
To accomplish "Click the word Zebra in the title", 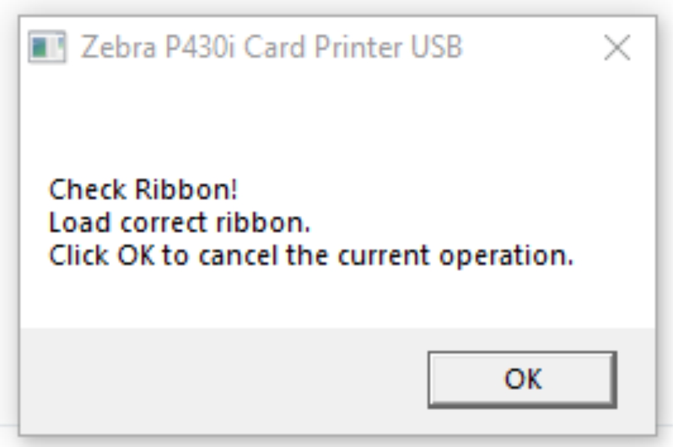I will 118,47.
